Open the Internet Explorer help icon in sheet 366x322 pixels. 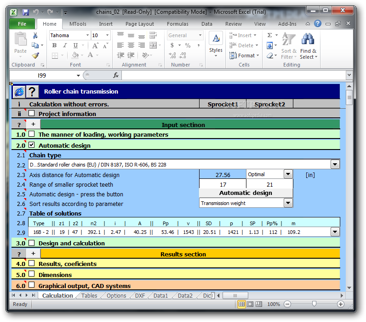pos(19,91)
